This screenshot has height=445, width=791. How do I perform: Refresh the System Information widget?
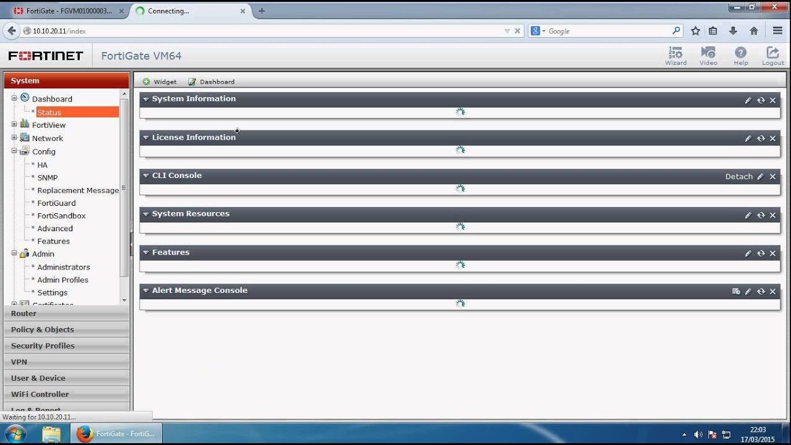point(761,100)
